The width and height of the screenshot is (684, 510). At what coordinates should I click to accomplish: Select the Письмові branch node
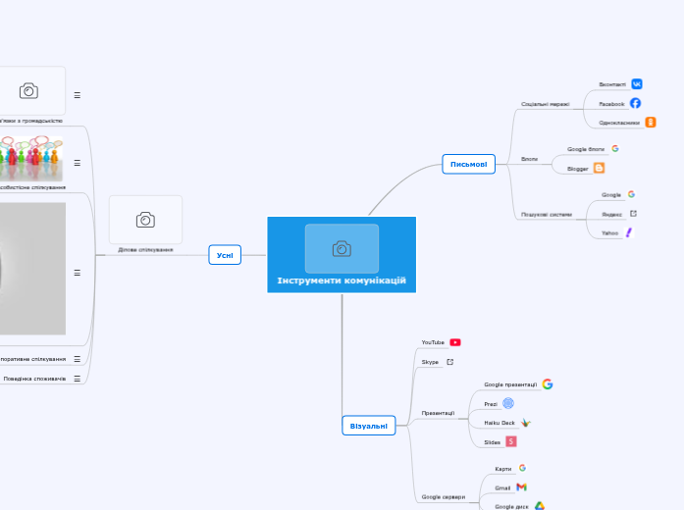(x=468, y=164)
